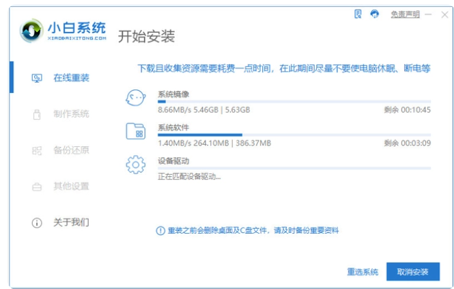Click the 系统软件 download progress bar
The image size is (454, 289).
[294, 135]
